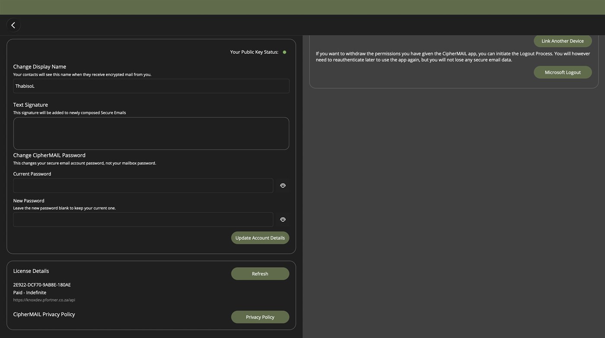This screenshot has height=338, width=605.
Task: Reveal the New Password characters
Action: point(283,220)
